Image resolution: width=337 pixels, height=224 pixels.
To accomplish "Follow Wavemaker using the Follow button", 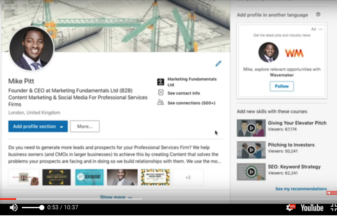I will point(282,86).
